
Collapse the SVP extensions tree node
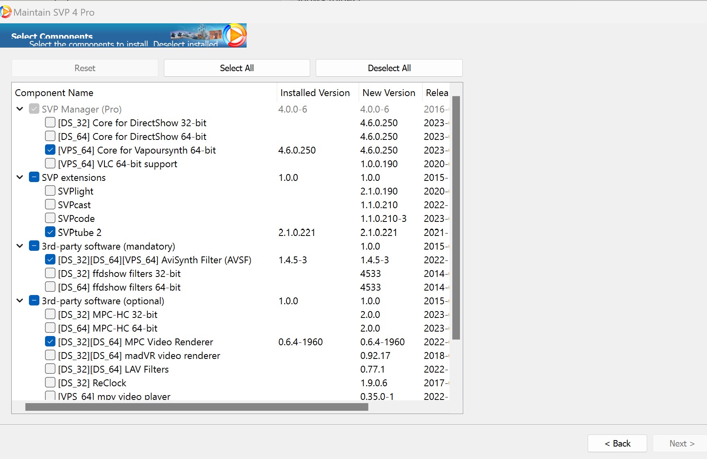coord(20,177)
